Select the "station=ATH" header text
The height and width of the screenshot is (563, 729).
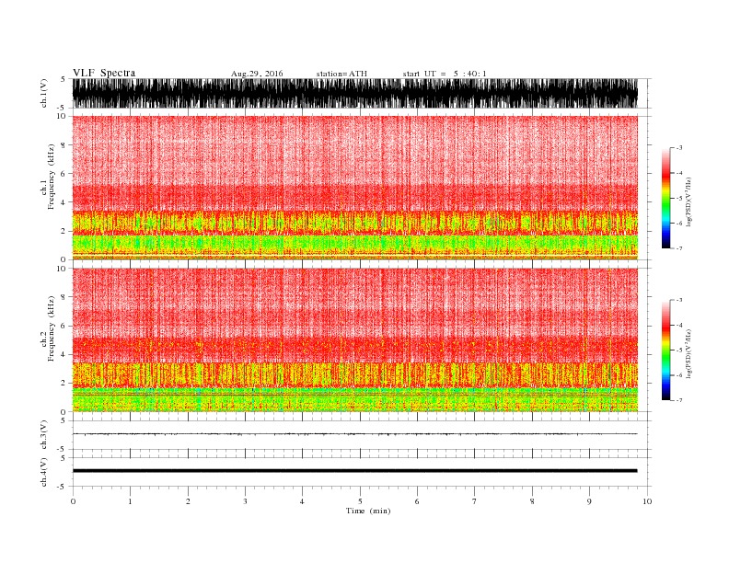pyautogui.click(x=341, y=74)
